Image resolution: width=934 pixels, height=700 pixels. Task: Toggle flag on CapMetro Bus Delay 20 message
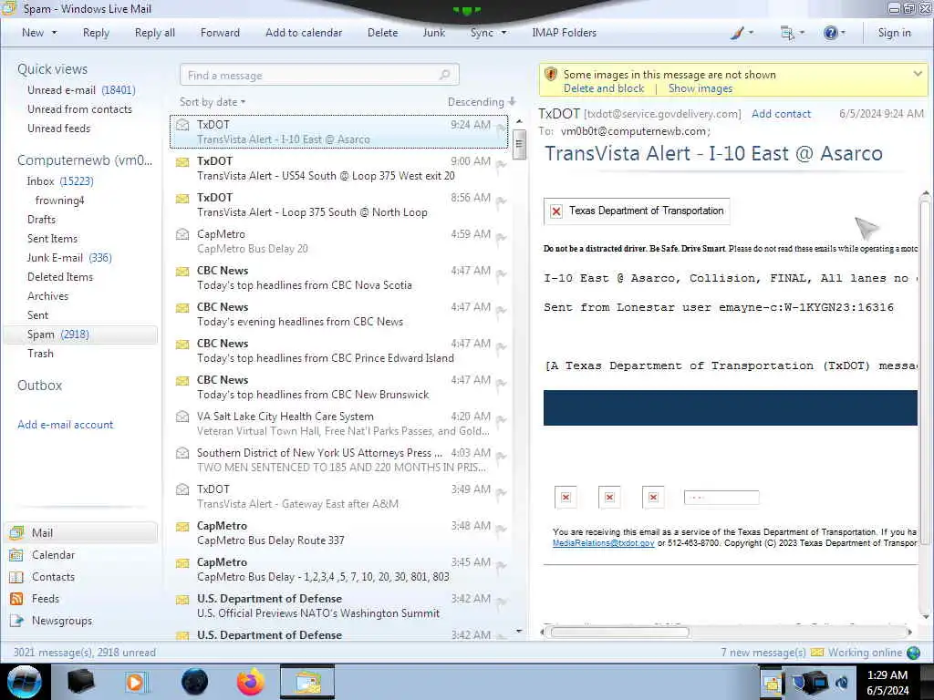click(501, 238)
